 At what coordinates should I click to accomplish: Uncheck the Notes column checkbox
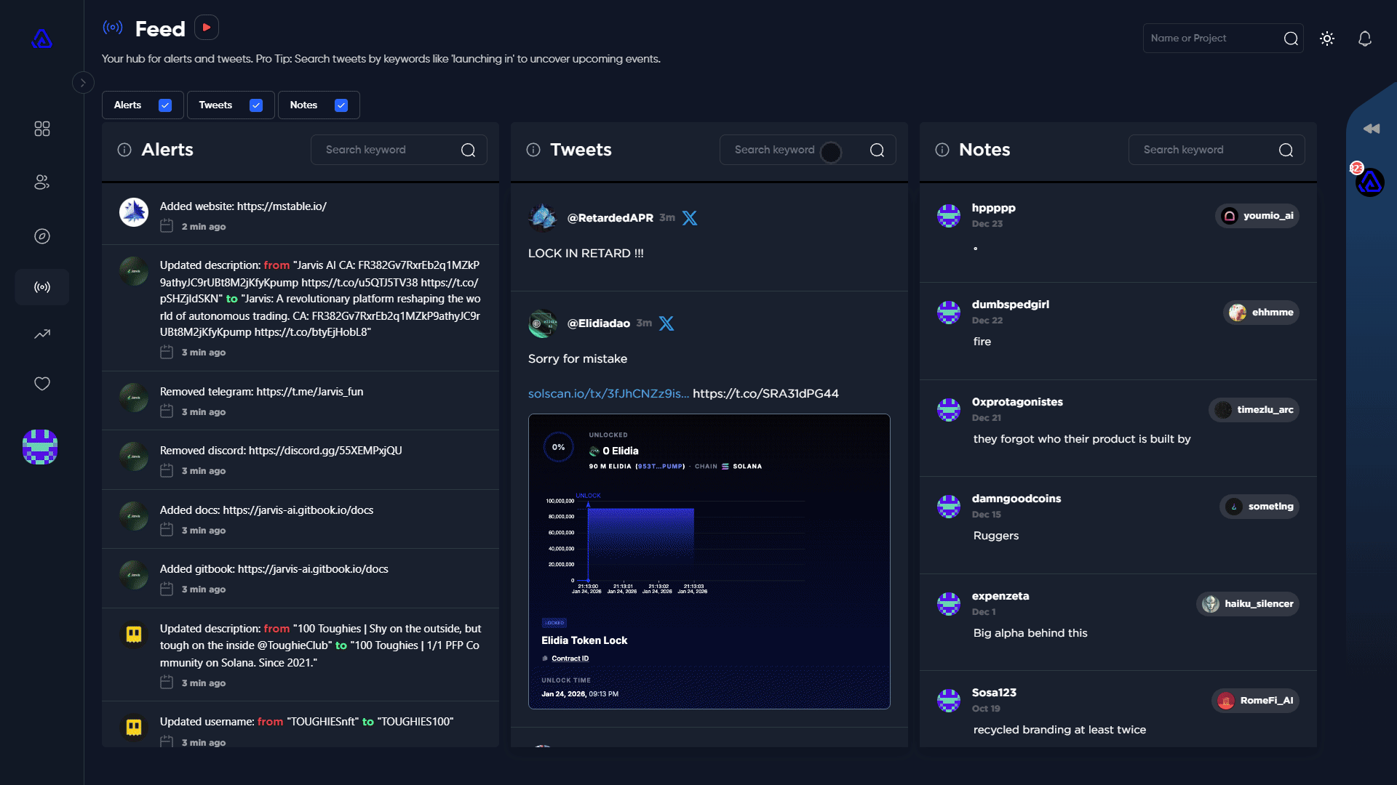point(341,105)
